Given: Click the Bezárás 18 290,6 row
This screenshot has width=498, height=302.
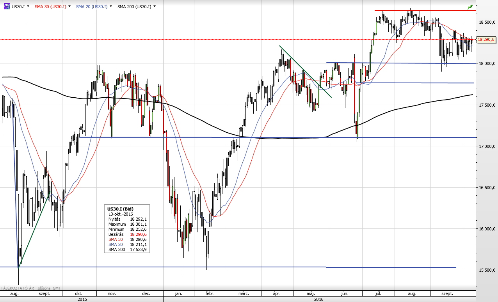Looking at the screenshot, I should tap(128, 234).
